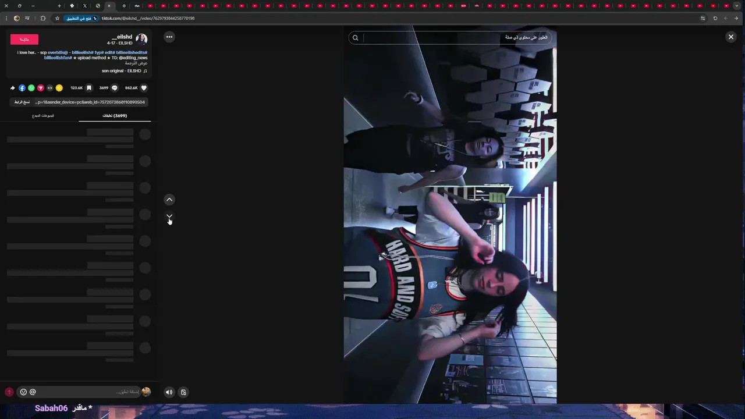The height and width of the screenshot is (419, 745).
Task: Mute the video using the speaker icon
Action: pyautogui.click(x=169, y=392)
